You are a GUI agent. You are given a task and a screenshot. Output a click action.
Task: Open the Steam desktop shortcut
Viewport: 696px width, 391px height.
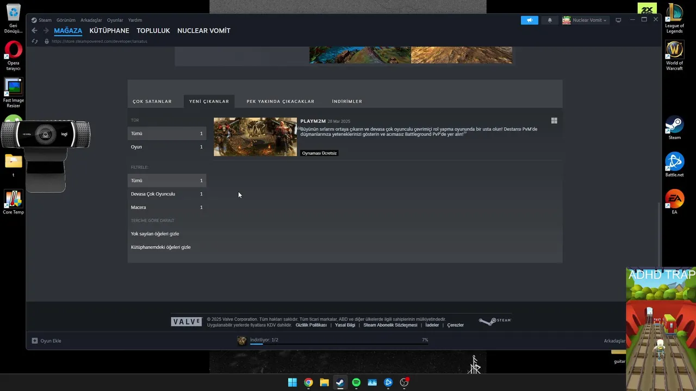(x=675, y=128)
